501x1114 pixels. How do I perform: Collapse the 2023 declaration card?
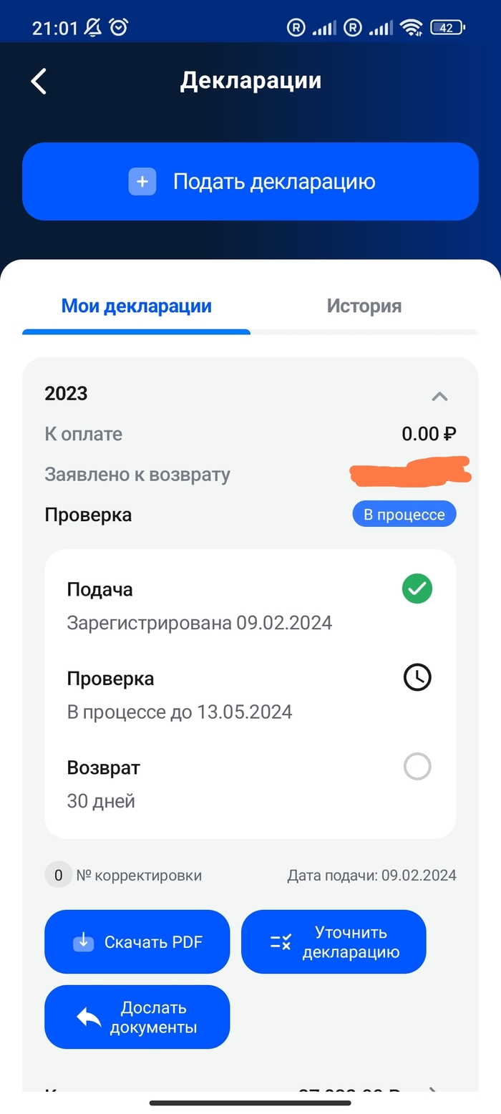point(439,396)
